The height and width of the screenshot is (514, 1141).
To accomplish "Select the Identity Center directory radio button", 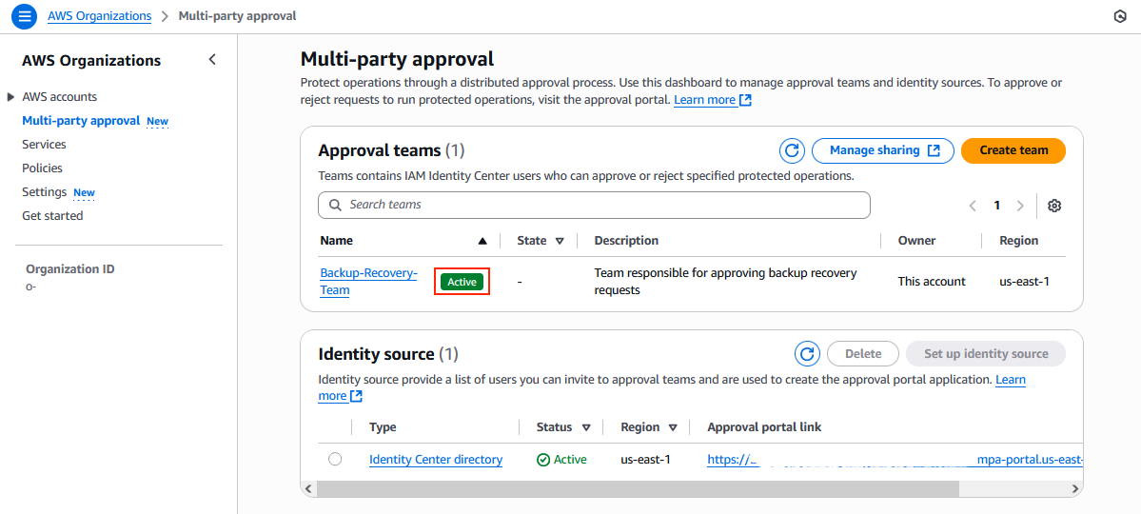I will point(335,459).
